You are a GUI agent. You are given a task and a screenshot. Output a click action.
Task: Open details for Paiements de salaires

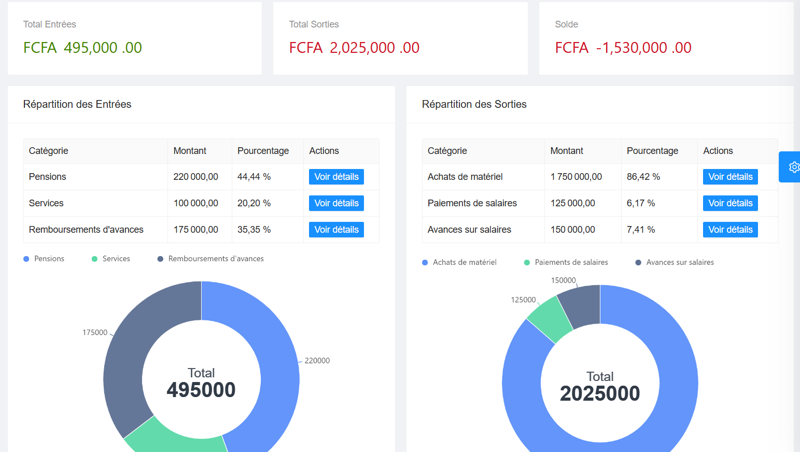730,203
